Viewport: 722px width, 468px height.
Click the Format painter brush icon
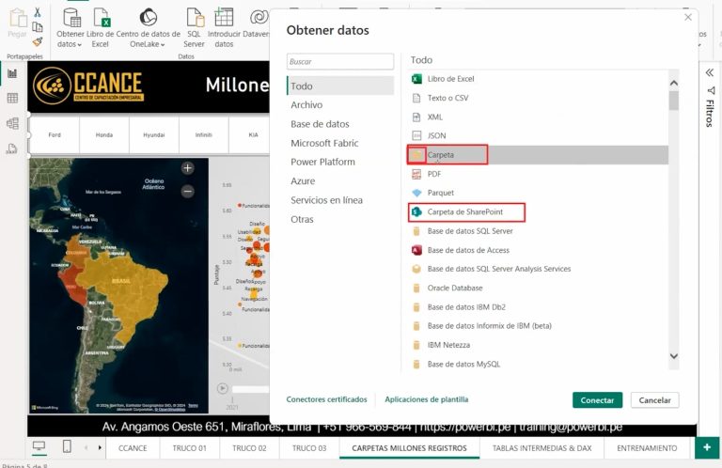click(x=38, y=42)
